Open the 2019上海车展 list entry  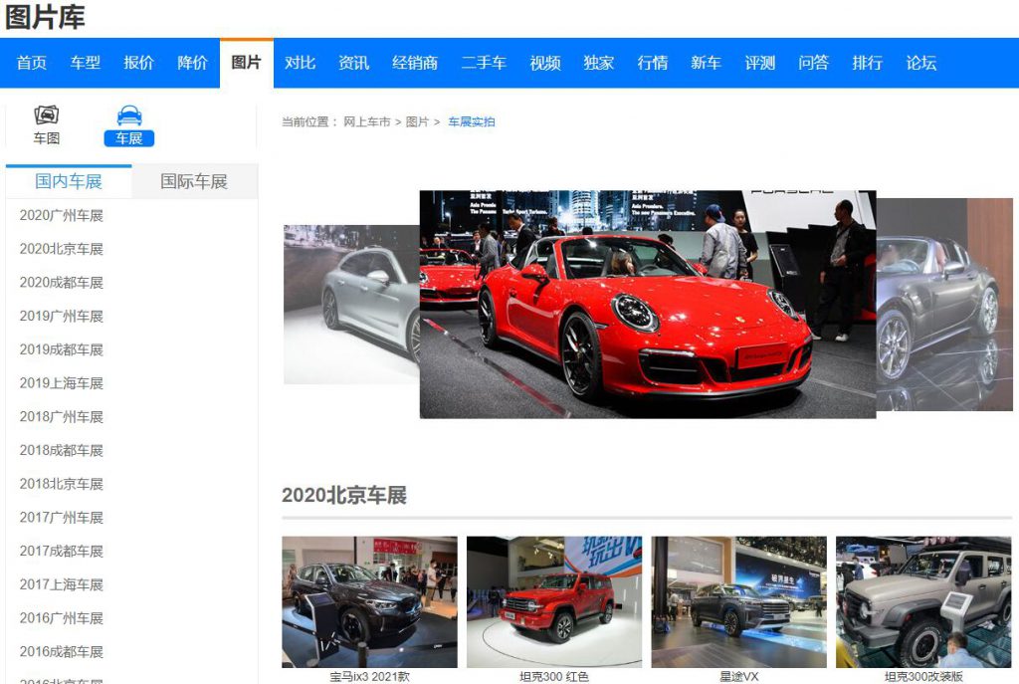tap(60, 382)
